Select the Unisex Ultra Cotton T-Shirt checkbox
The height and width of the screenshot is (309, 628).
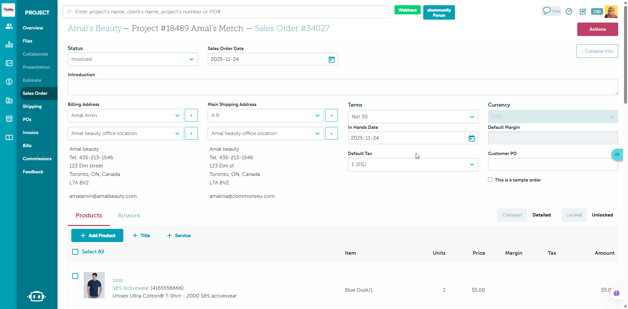[75, 276]
